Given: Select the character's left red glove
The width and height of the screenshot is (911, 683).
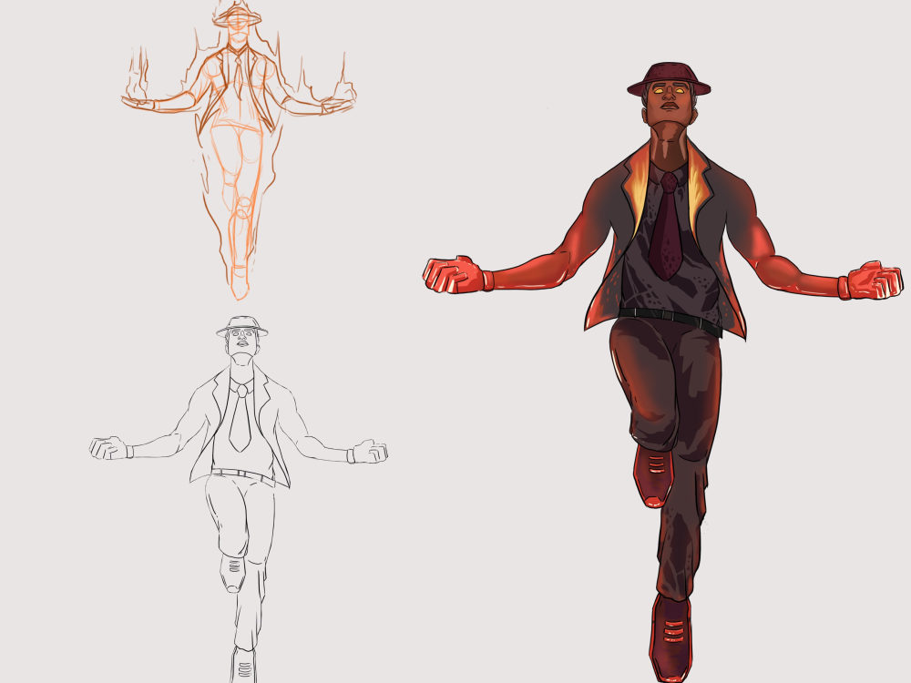Looking at the screenshot, I should coord(875,278).
